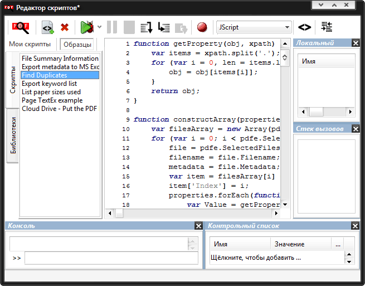This screenshot has height=286, width=365.
Task: Click code line 16 item['Index']
Action: (208, 186)
